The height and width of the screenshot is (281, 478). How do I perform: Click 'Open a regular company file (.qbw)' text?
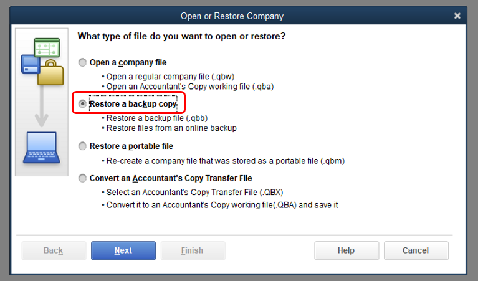point(168,77)
